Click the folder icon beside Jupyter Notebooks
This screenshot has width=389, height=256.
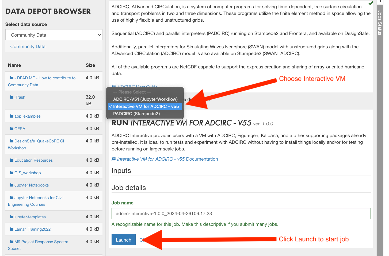coord(12,185)
